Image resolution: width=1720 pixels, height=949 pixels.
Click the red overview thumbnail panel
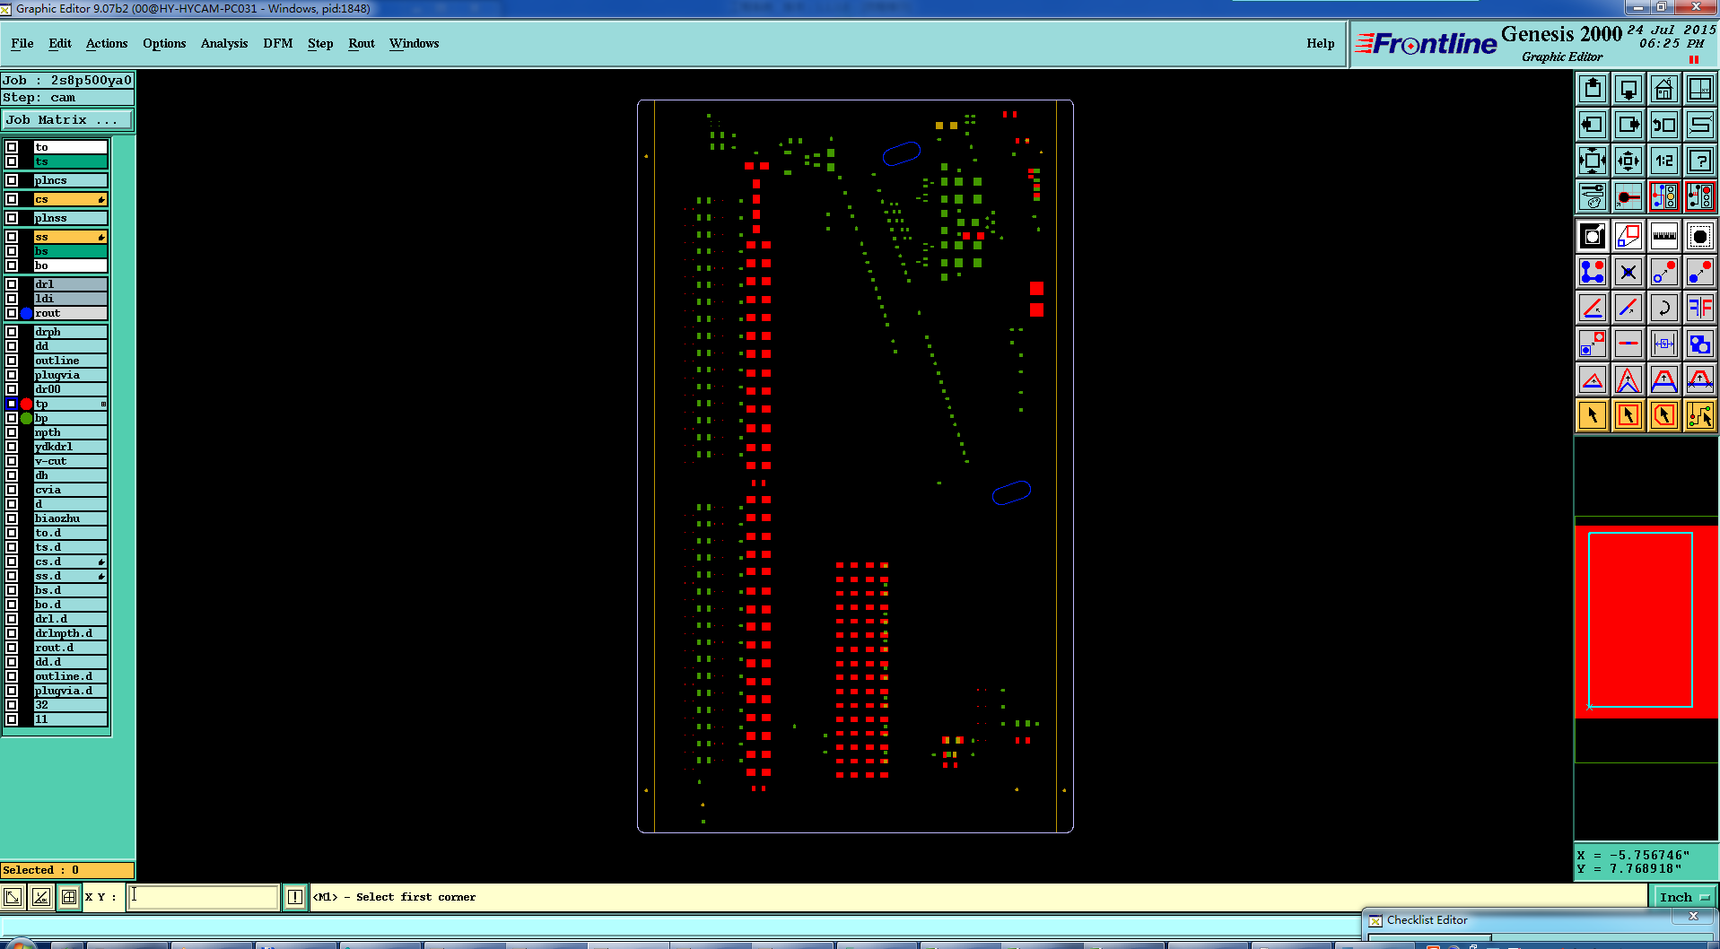pyautogui.click(x=1646, y=622)
